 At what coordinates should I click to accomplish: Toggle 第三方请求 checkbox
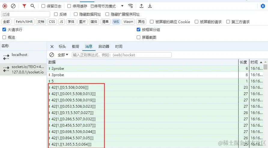pyautogui.click(x=228, y=22)
